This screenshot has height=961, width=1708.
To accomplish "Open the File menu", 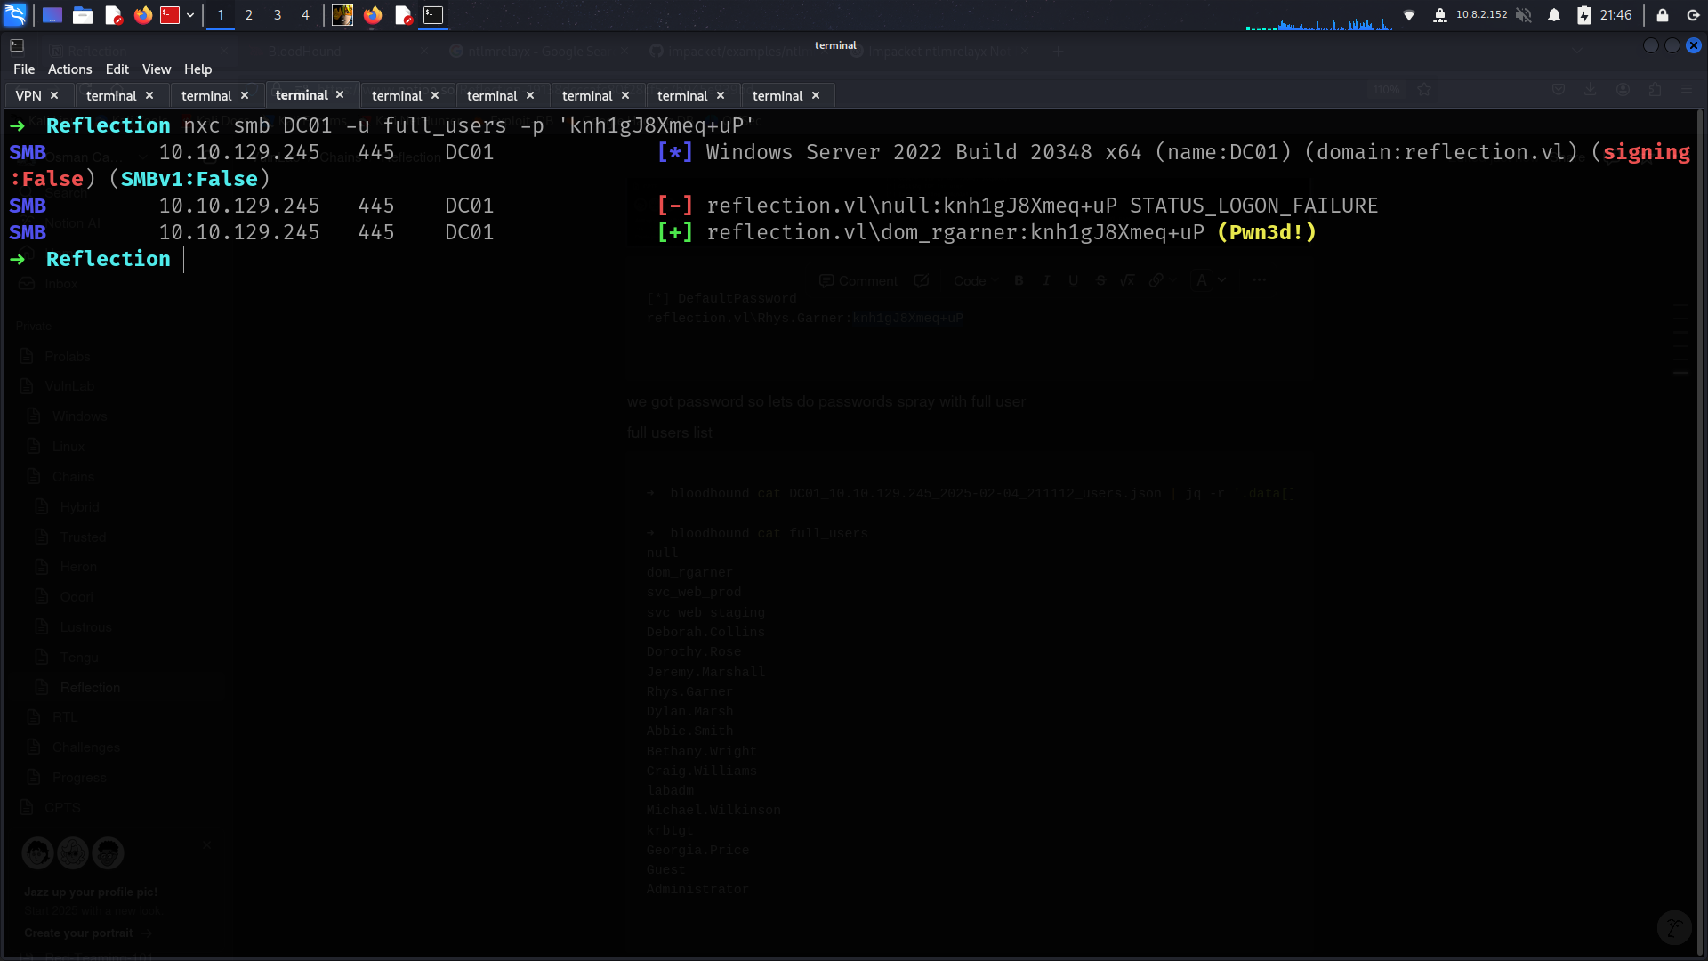I will (24, 69).
